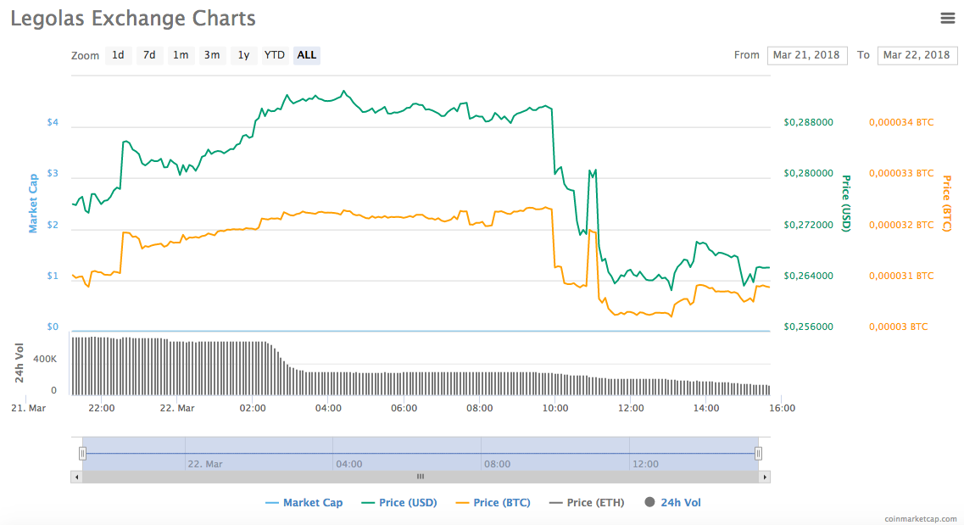Screen dimensions: 964x525
Task: Set zoom to YTD
Action: [x=274, y=55]
